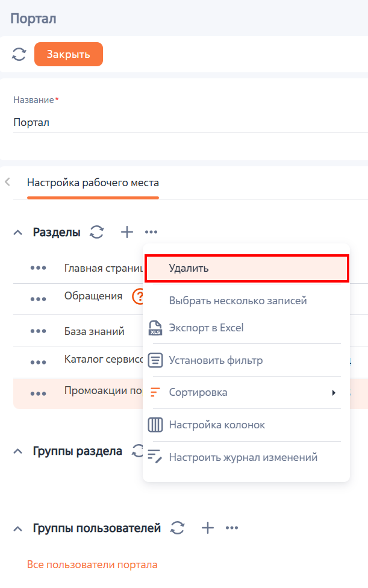Screen dimensions: 368x588
Task: Open row menu for Промоакции
Action: 38,394
